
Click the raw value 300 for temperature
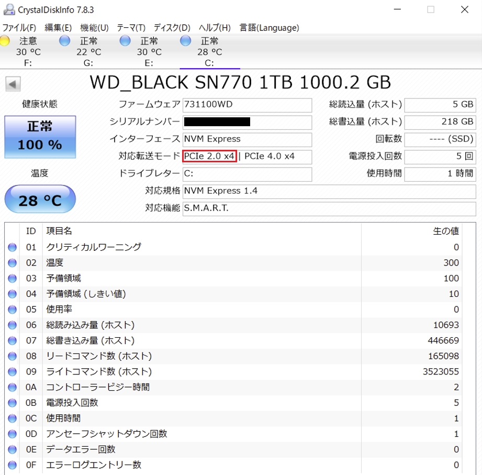pos(451,263)
